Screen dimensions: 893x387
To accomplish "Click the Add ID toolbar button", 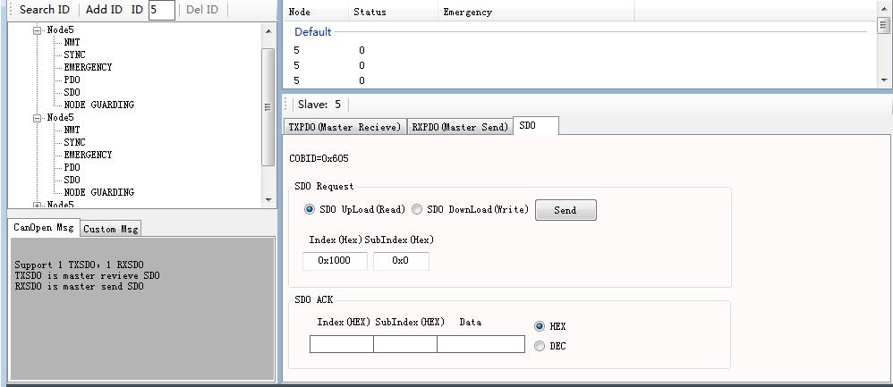I will [x=104, y=10].
